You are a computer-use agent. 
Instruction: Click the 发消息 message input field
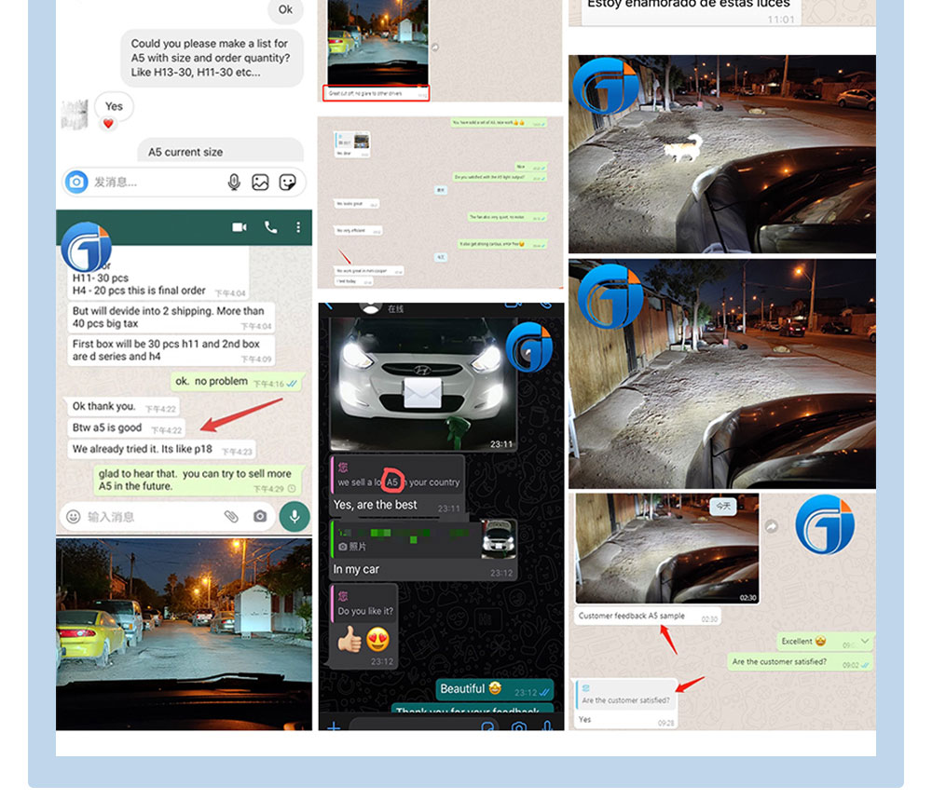tap(158, 183)
